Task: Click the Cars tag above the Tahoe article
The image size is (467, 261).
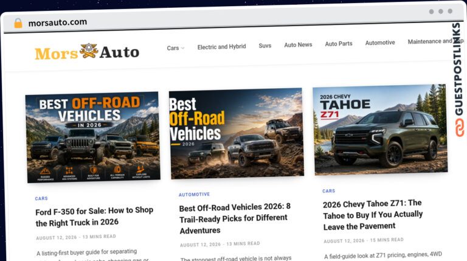Action: 329,191
